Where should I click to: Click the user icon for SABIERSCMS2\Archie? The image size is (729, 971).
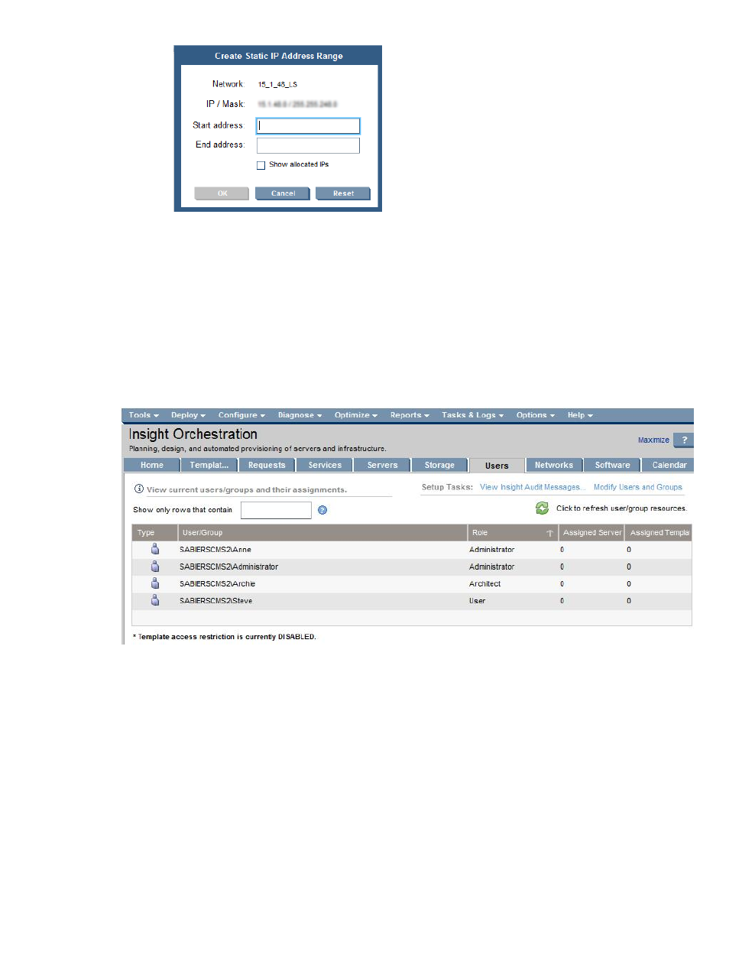coord(155,583)
